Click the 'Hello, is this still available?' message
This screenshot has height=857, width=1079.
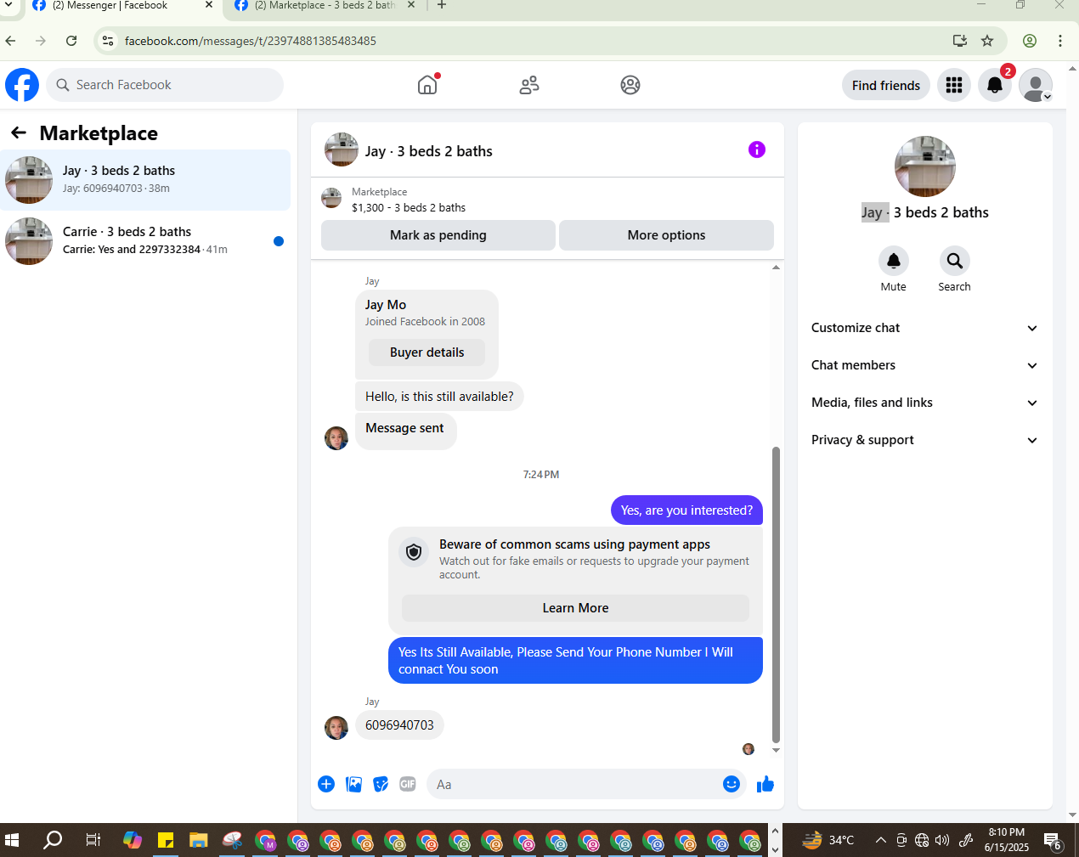tap(439, 397)
